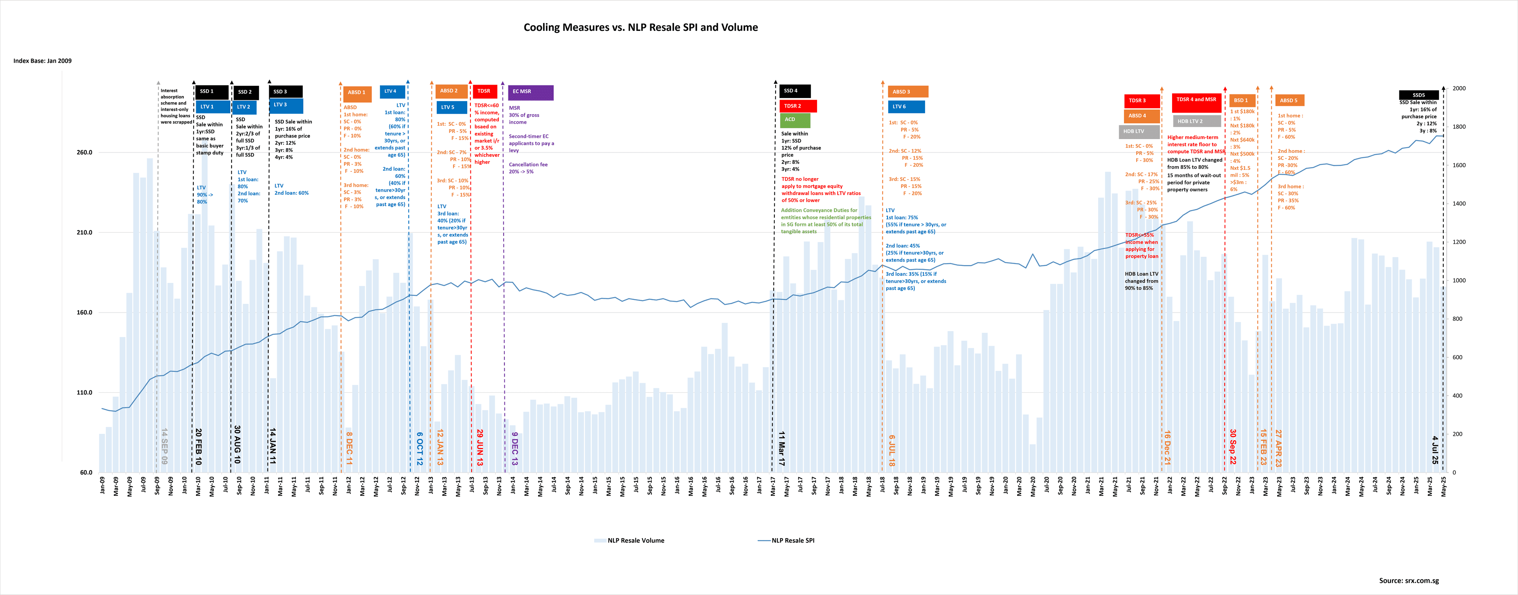1518x595 pixels.
Task: Select the blue LTV 6 label box
Action: click(906, 107)
